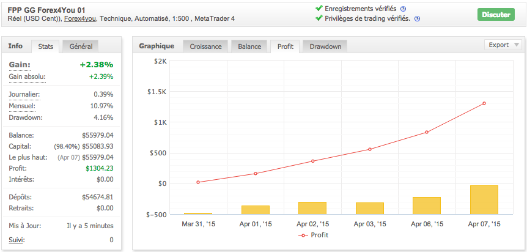The width and height of the screenshot is (527, 252).
Task: Open the Export dropdown menu
Action: point(503,45)
